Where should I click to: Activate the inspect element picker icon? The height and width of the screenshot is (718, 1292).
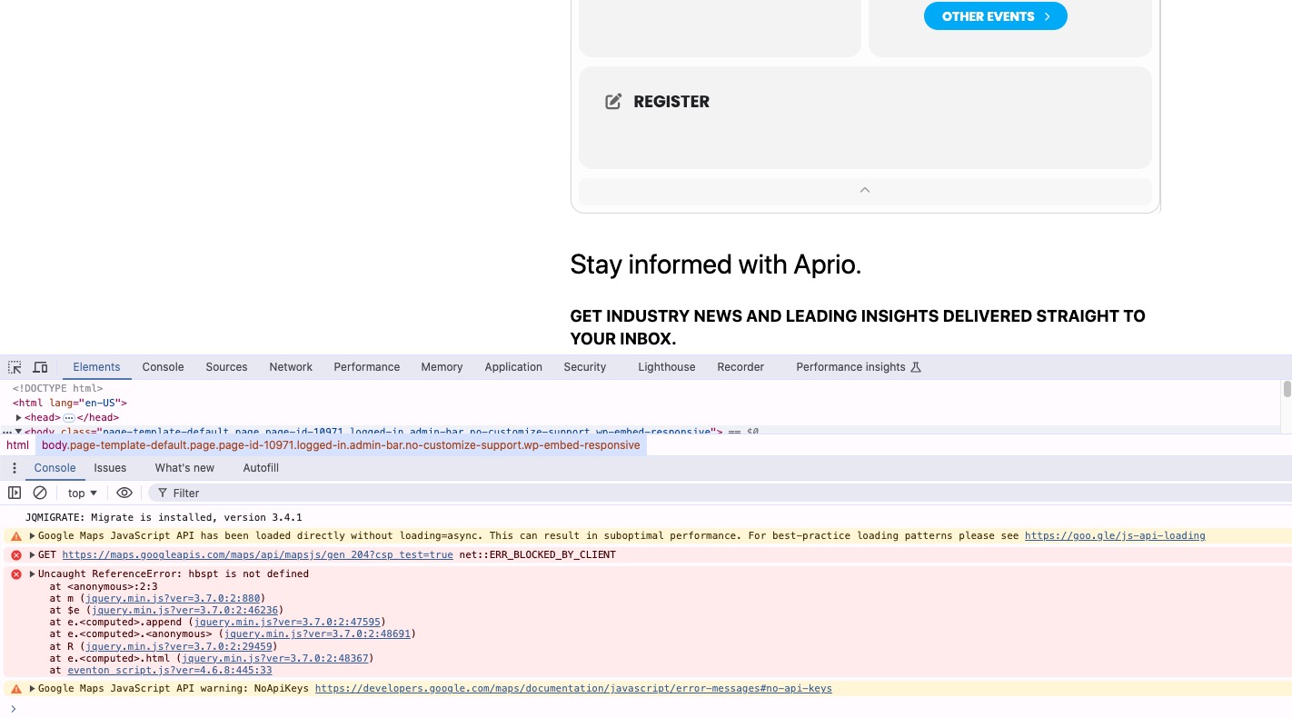[x=15, y=367]
